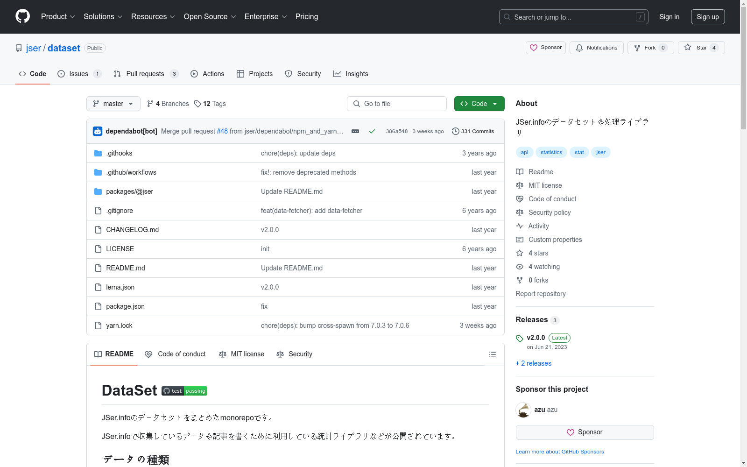The image size is (747, 467).
Task: Open the 4 Branches link
Action: [168, 104]
